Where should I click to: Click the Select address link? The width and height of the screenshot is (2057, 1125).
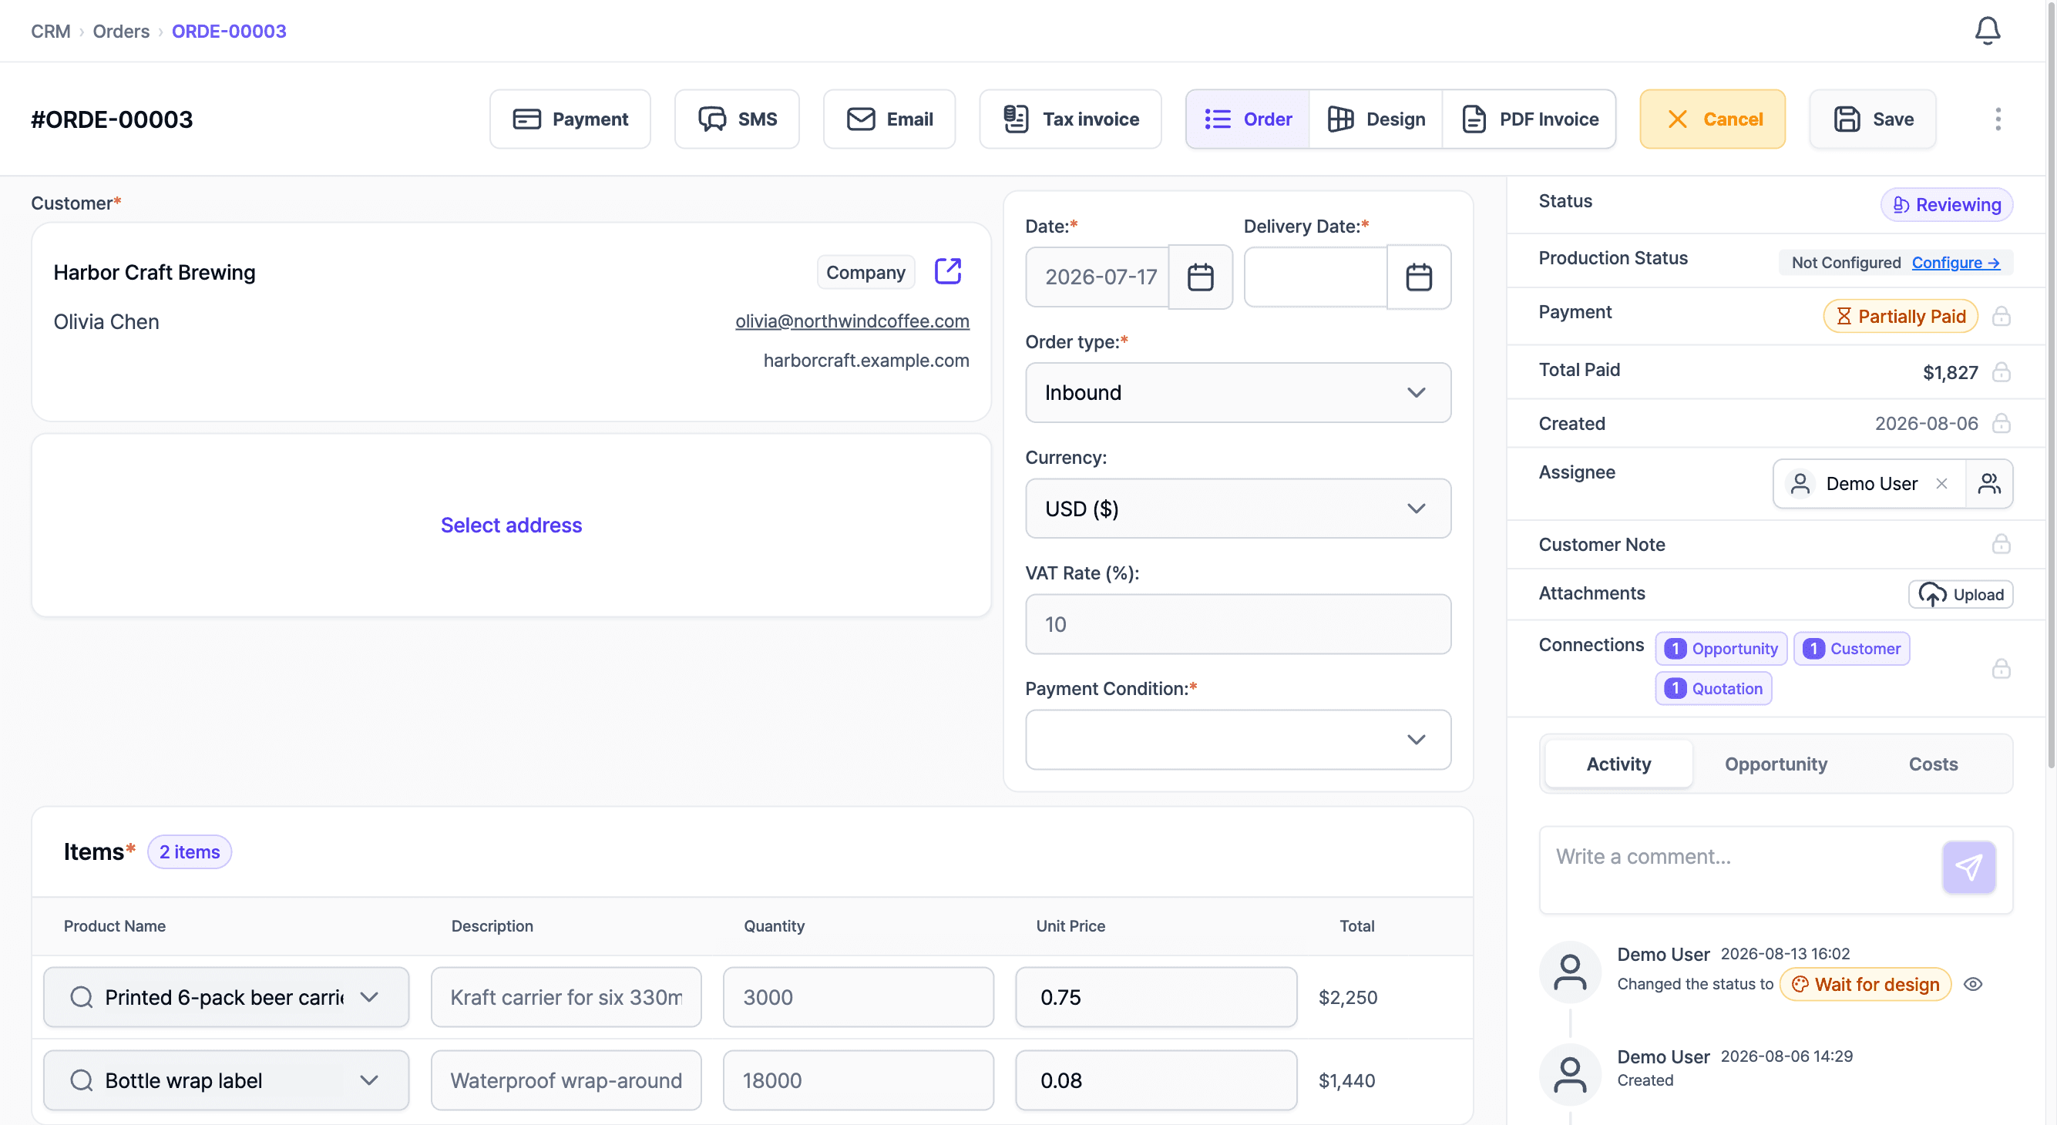(x=511, y=526)
